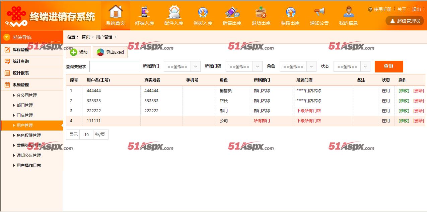Click the 终端入库 phone icon
The width and height of the screenshot is (427, 212).
[145, 13]
